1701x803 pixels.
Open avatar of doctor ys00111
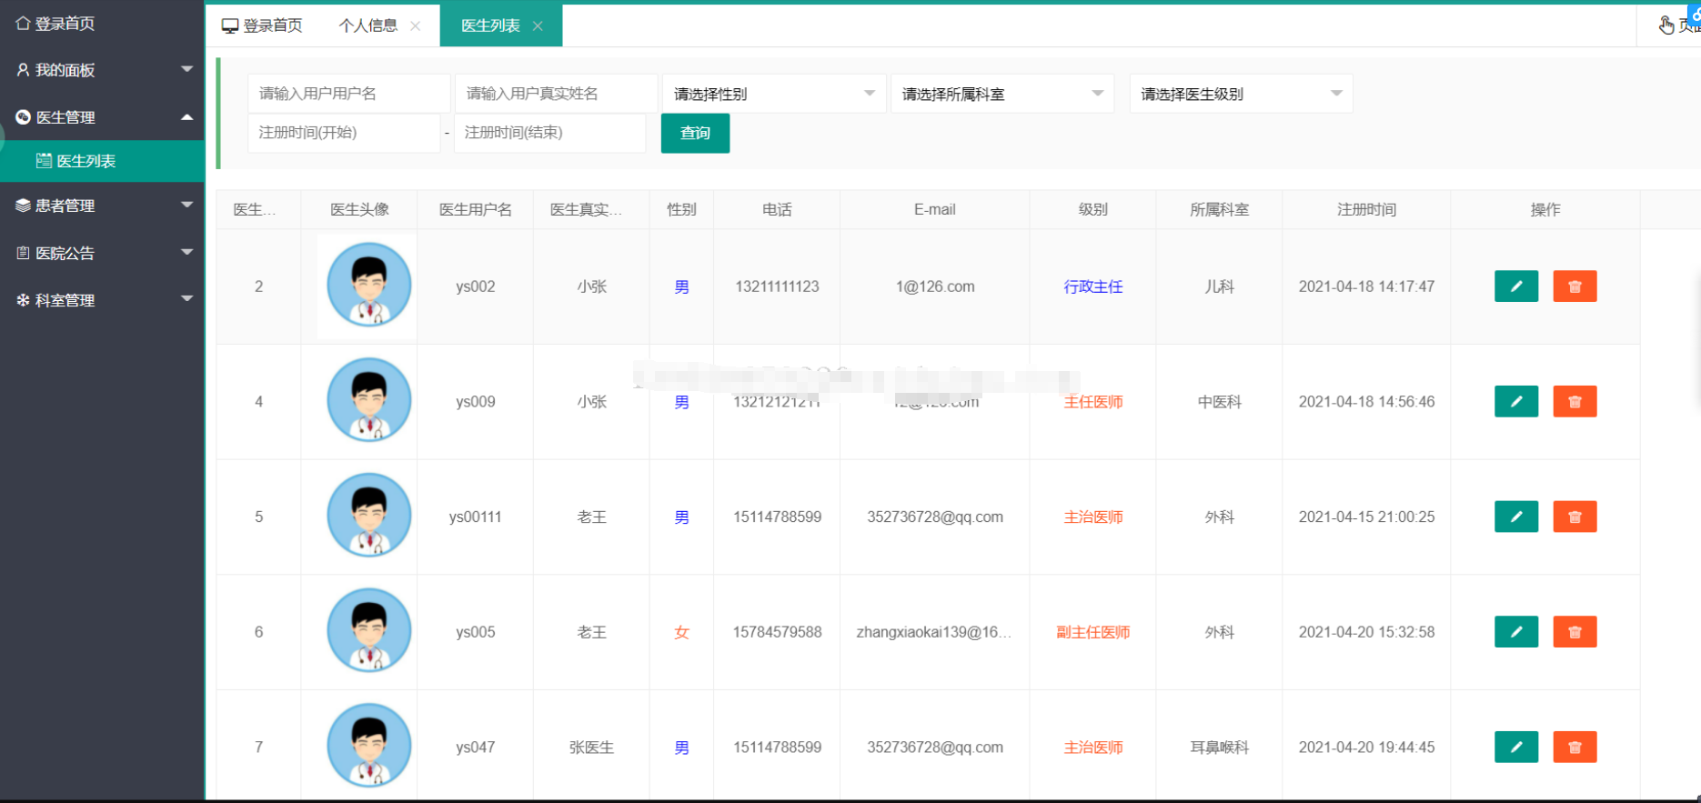tap(368, 516)
